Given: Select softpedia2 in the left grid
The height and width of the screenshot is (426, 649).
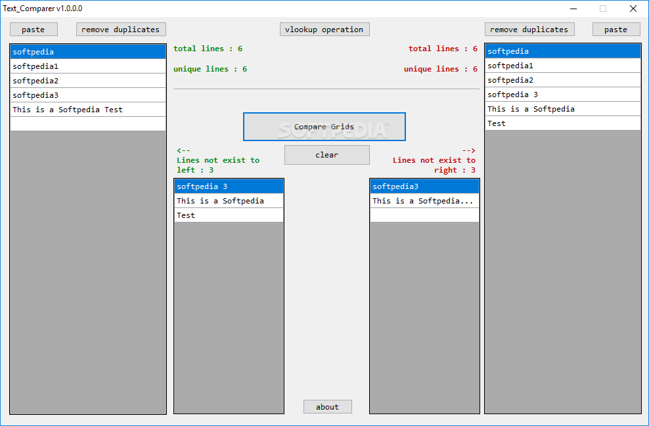Looking at the screenshot, I should click(88, 81).
